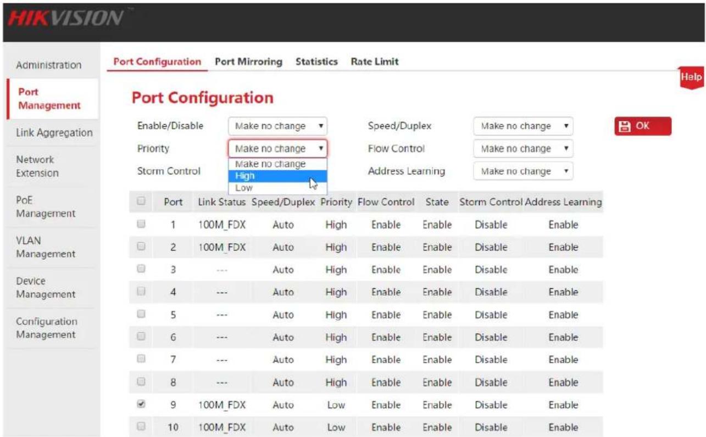Tick the checkbox for port 1
This screenshot has width=706, height=437.
tap(140, 224)
